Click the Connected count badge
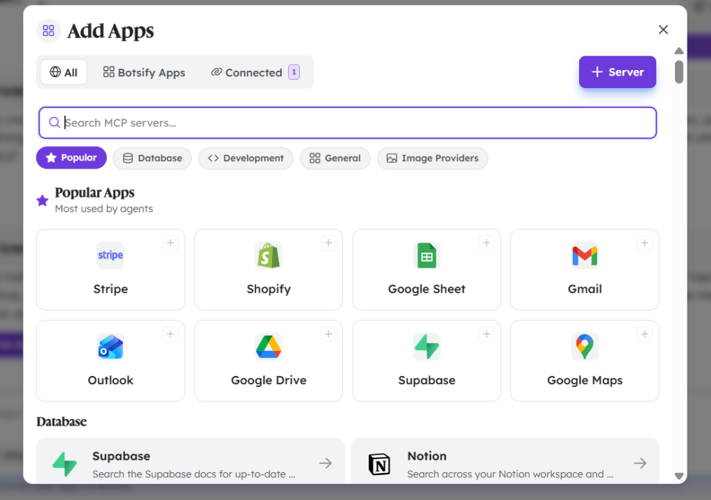Image resolution: width=711 pixels, height=500 pixels. pyautogui.click(x=294, y=72)
